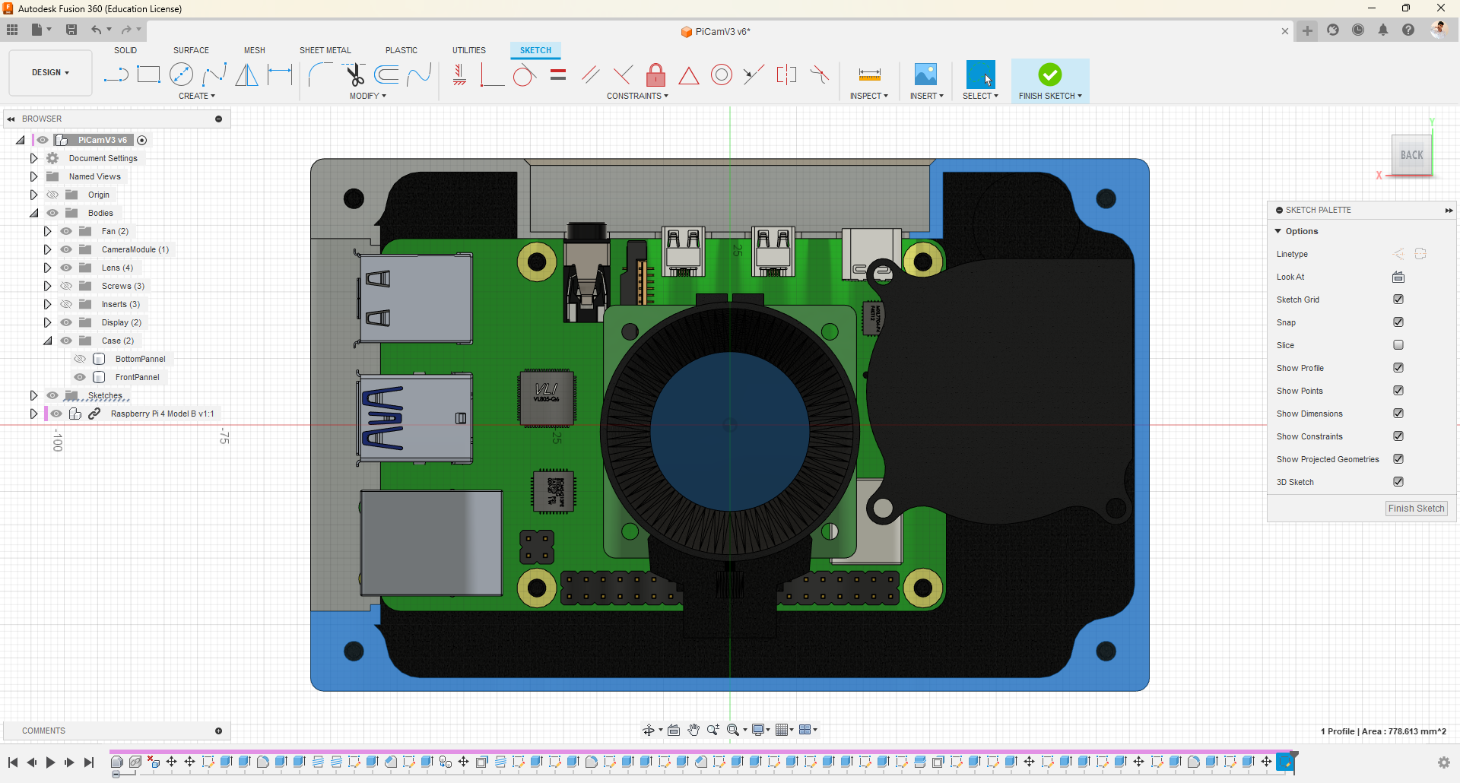Select the Line sketch tool
Viewport: 1460px width, 783px height.
tap(116, 74)
